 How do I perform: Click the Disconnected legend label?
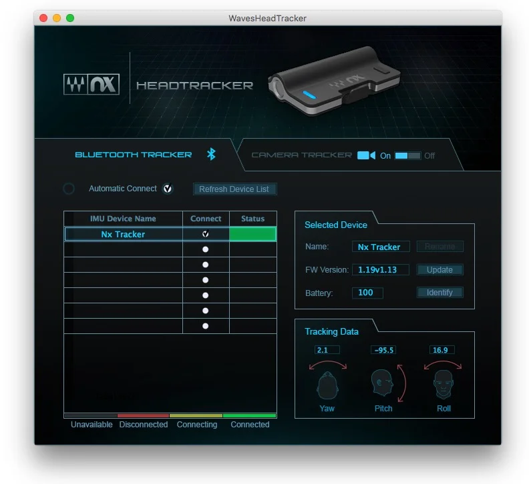(144, 425)
